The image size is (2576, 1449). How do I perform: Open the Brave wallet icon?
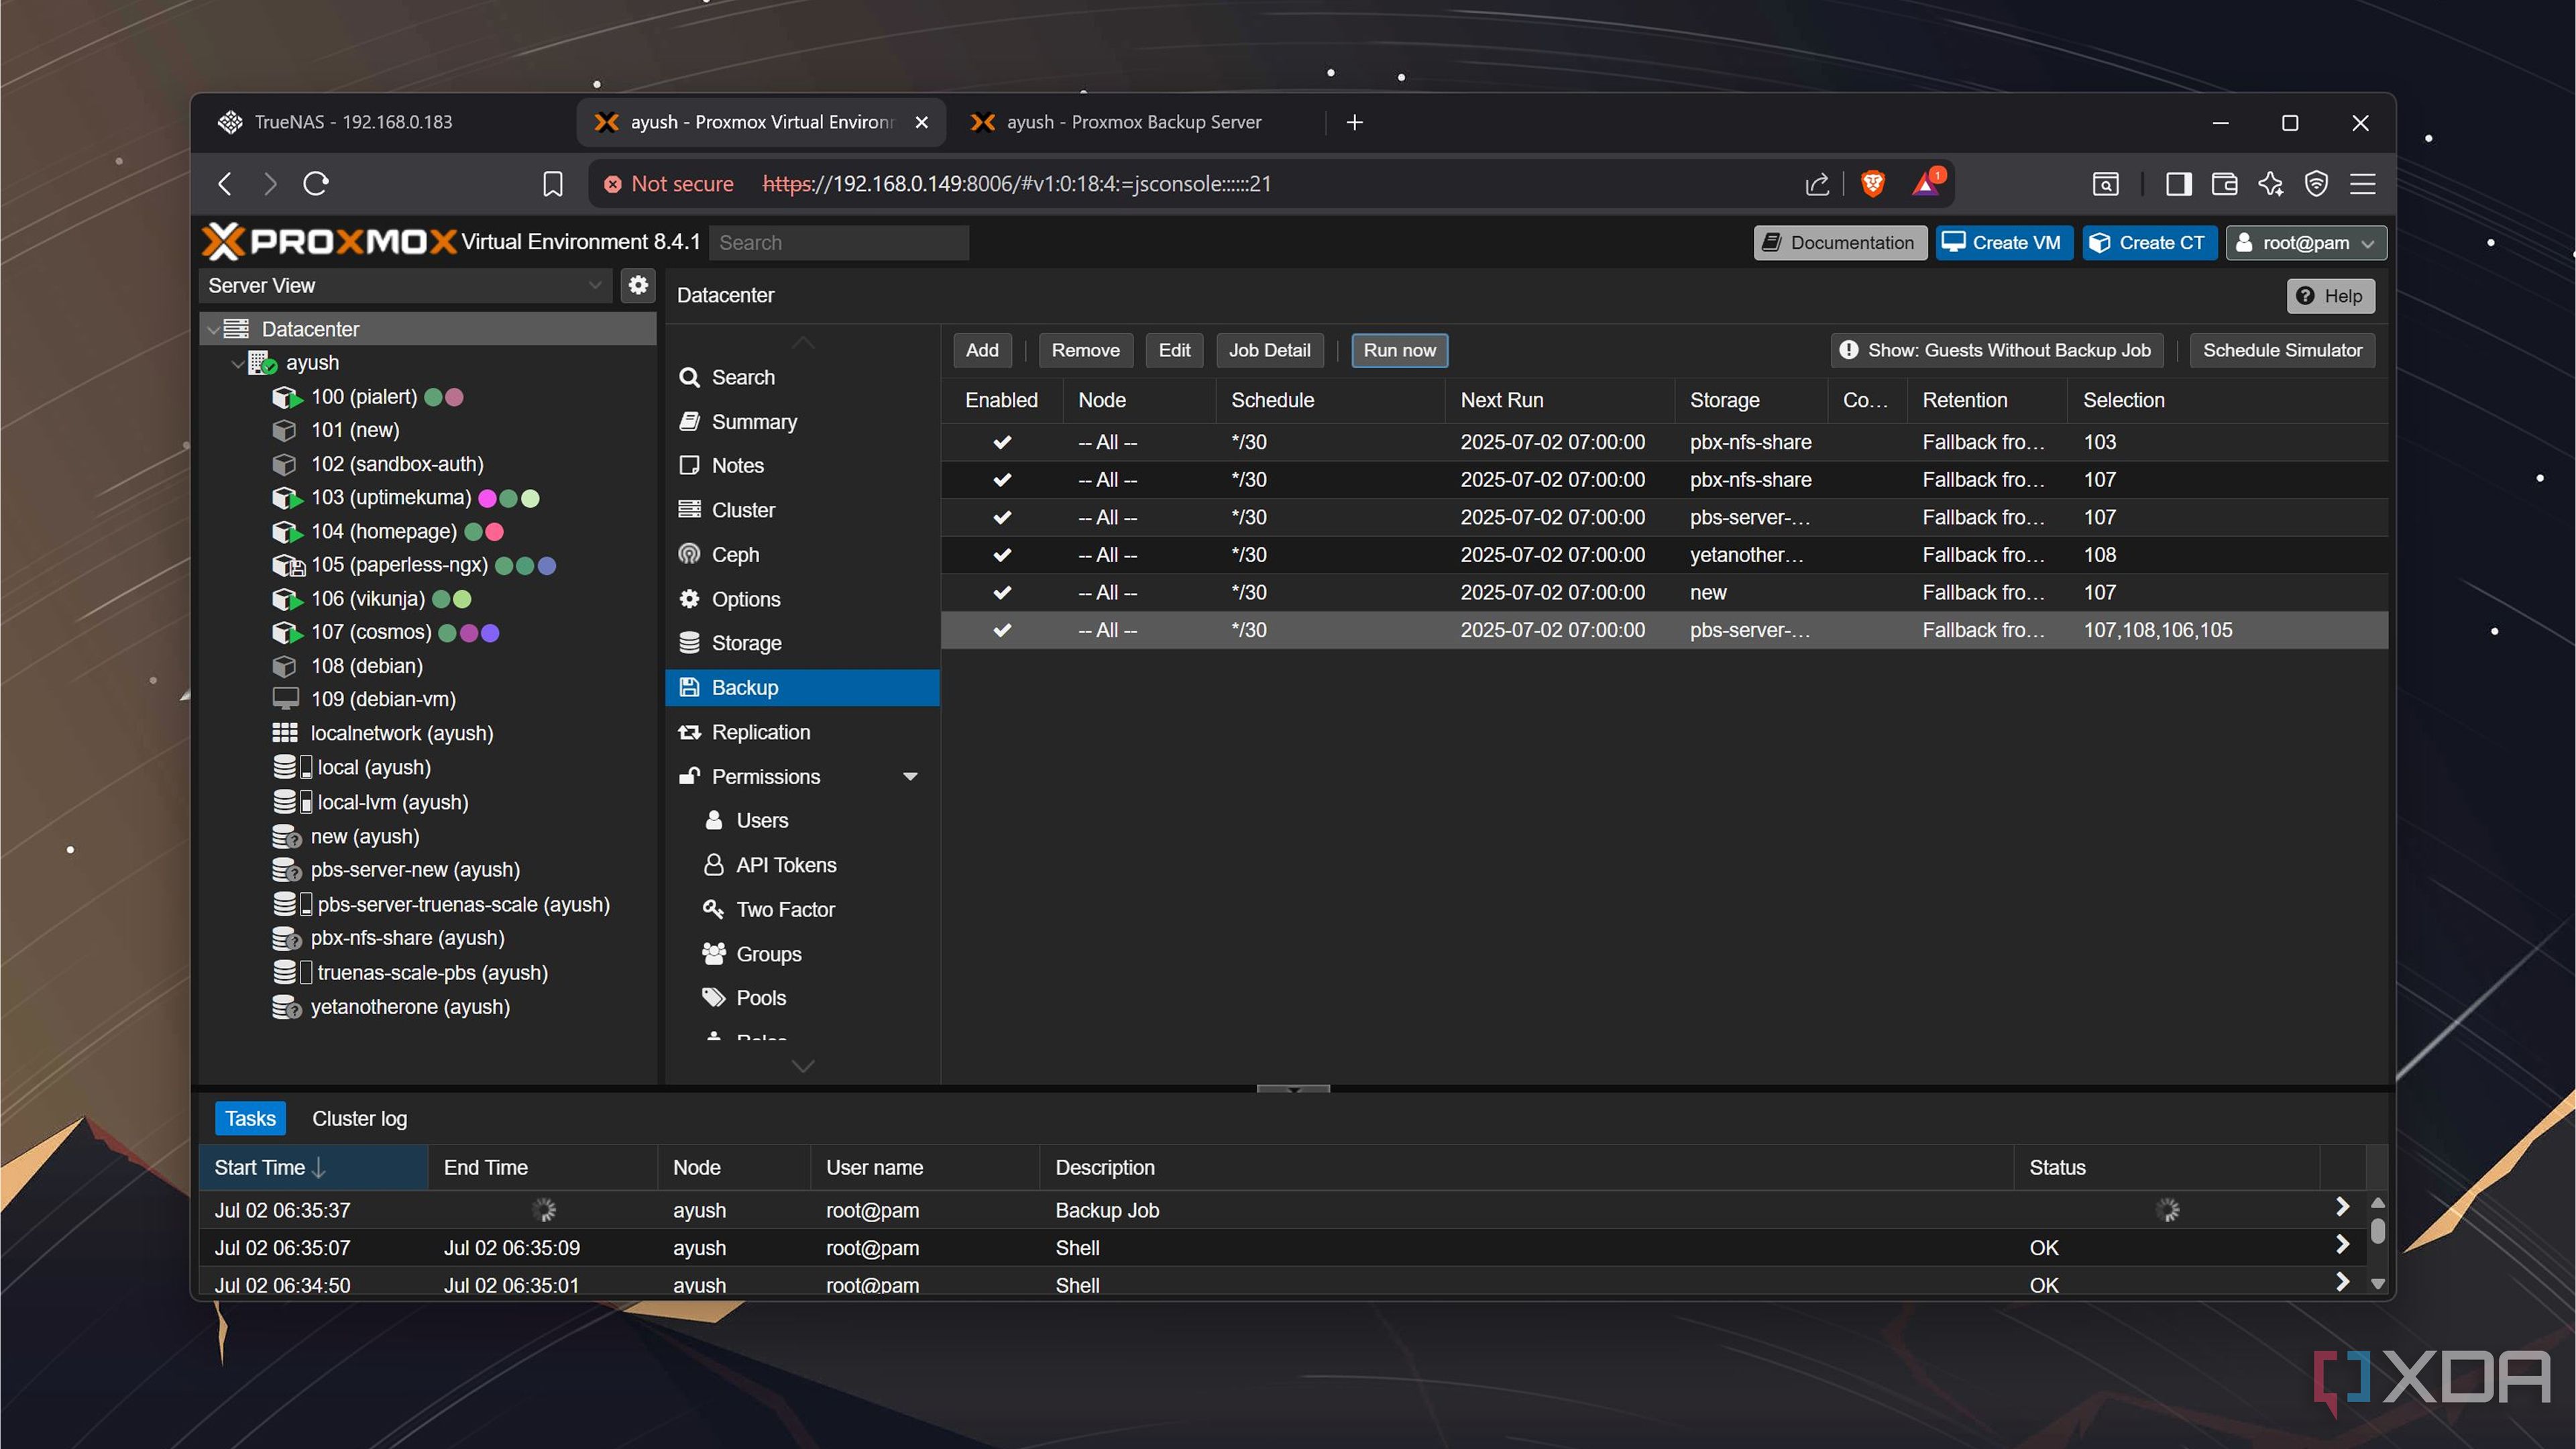click(x=2224, y=184)
